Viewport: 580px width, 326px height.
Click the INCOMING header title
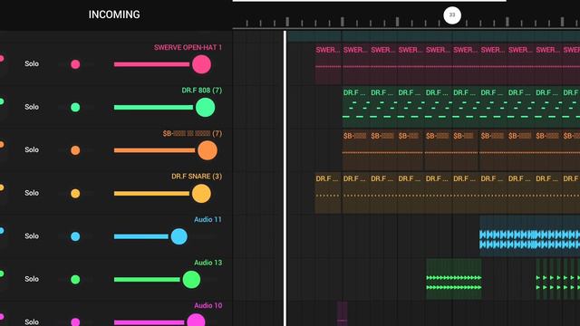coord(114,14)
